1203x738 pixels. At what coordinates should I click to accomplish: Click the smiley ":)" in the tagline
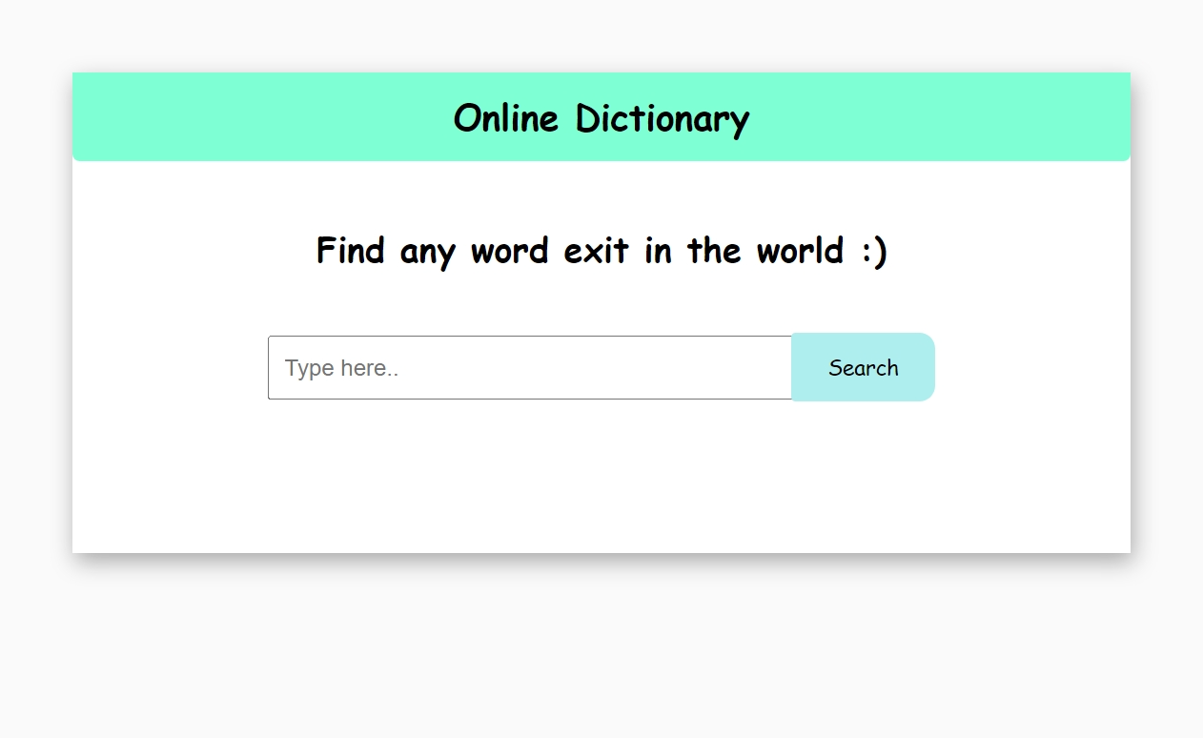[x=873, y=251]
